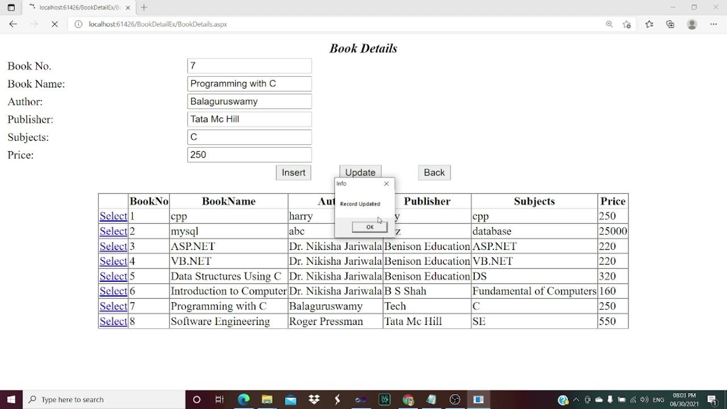Screen dimensions: 727x409
Task: Select the mysql book row
Action: pos(113,231)
